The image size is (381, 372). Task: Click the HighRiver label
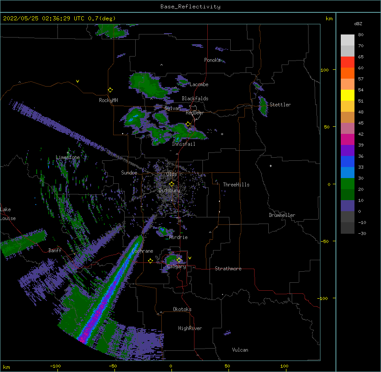[x=190, y=328]
